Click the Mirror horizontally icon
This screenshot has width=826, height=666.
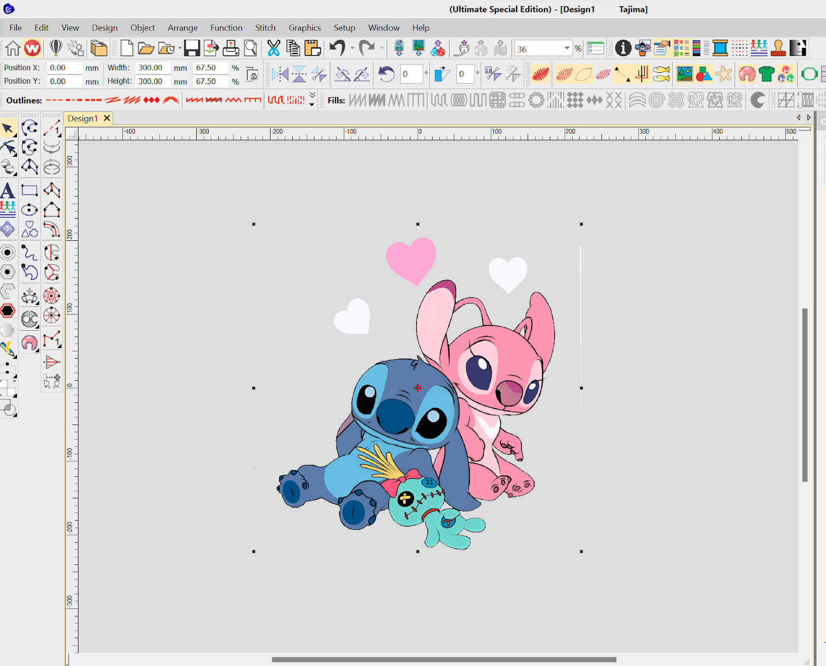[x=280, y=74]
